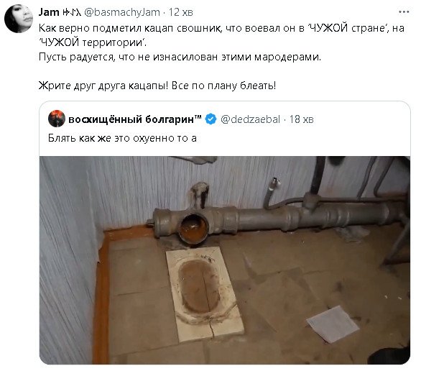Click the TM symbol next to болгарин

[198, 117]
